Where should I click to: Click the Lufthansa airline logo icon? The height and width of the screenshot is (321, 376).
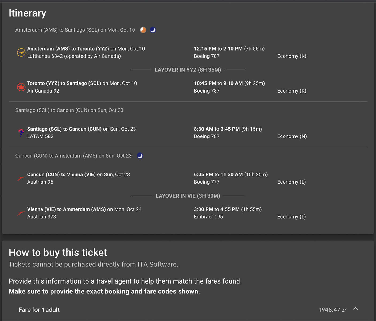click(x=21, y=52)
